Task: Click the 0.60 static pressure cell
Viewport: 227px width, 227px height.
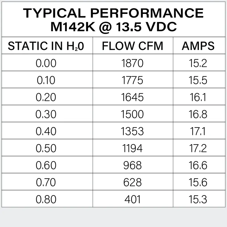Action: (x=46, y=165)
